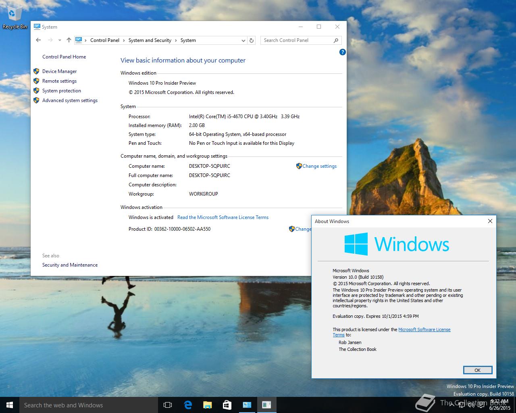Open Task View from the taskbar
The image size is (516, 413).
click(x=168, y=405)
